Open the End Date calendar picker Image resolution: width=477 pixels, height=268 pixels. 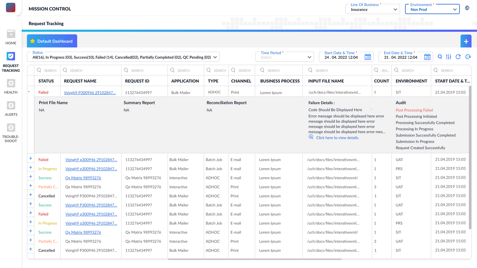(427, 57)
